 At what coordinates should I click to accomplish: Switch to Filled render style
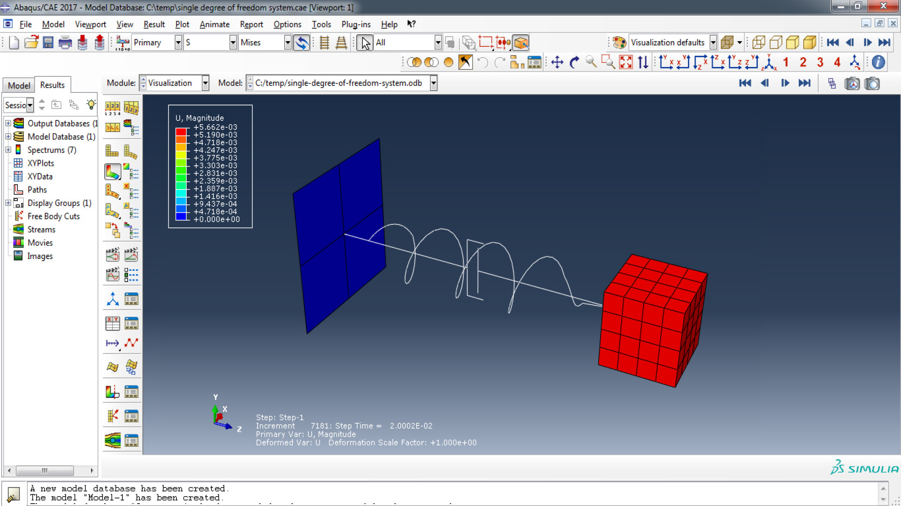click(x=793, y=43)
